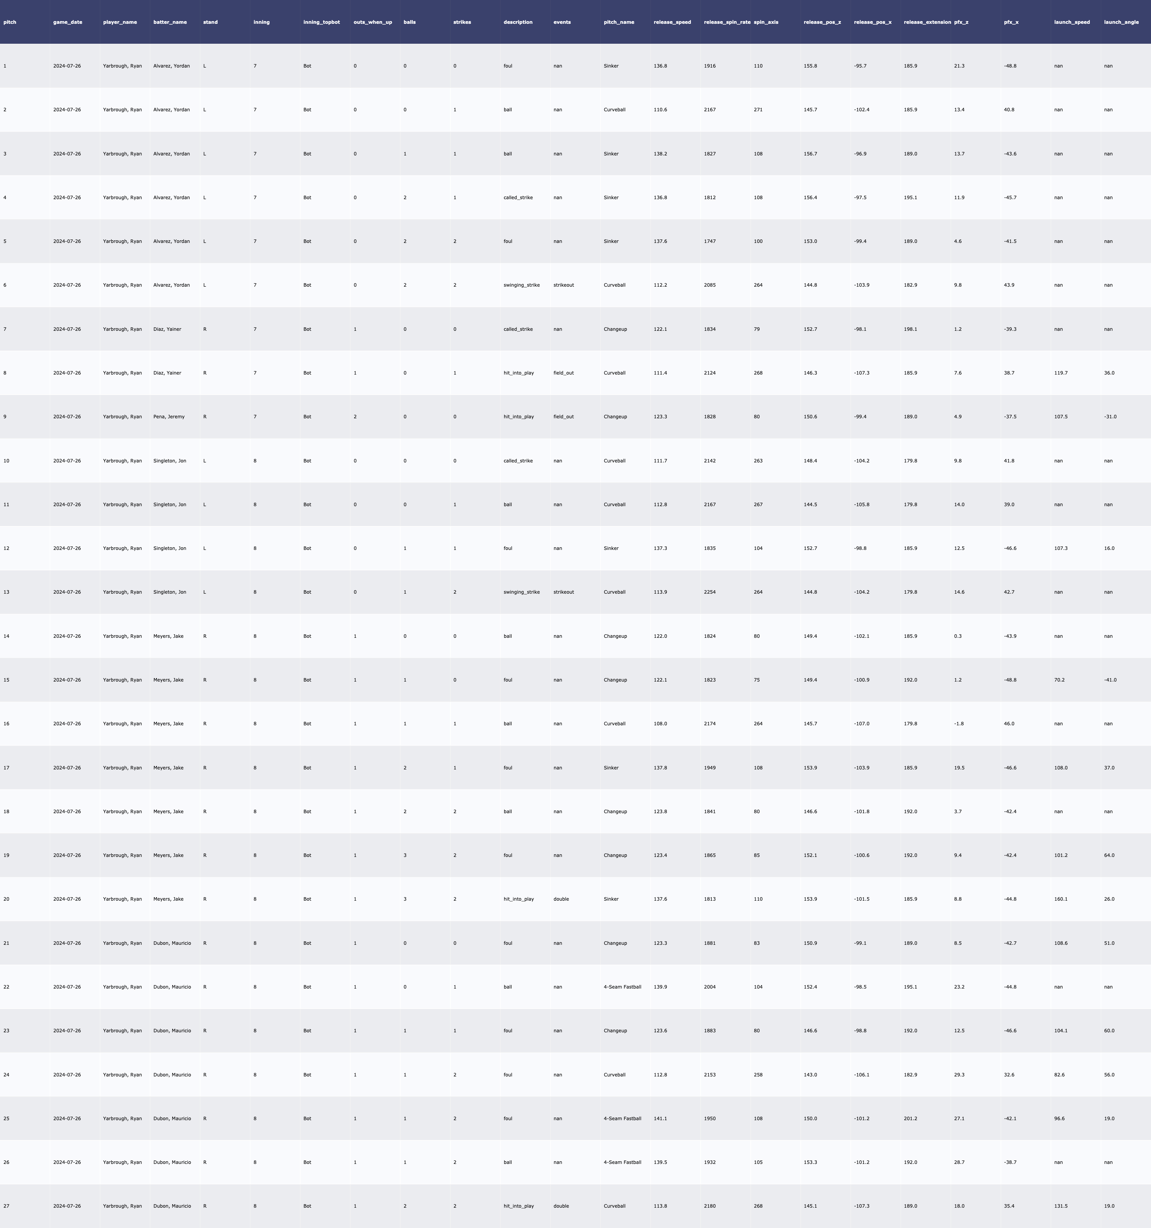The width and height of the screenshot is (1151, 1228).
Task: Click the launch speed value 160.1
Action: tap(1060, 900)
